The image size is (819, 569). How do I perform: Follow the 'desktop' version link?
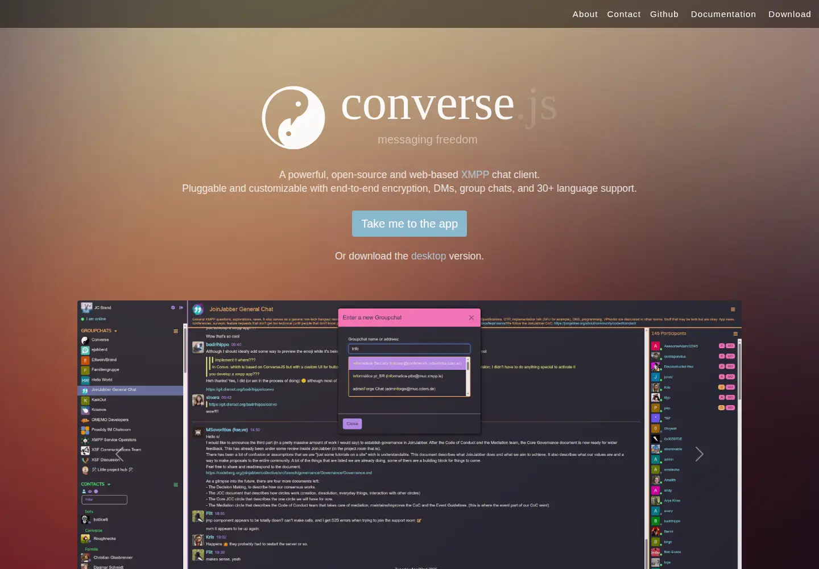coord(428,256)
